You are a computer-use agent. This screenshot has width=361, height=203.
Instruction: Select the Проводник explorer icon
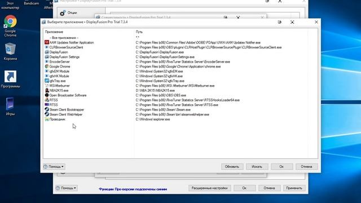coord(47,119)
